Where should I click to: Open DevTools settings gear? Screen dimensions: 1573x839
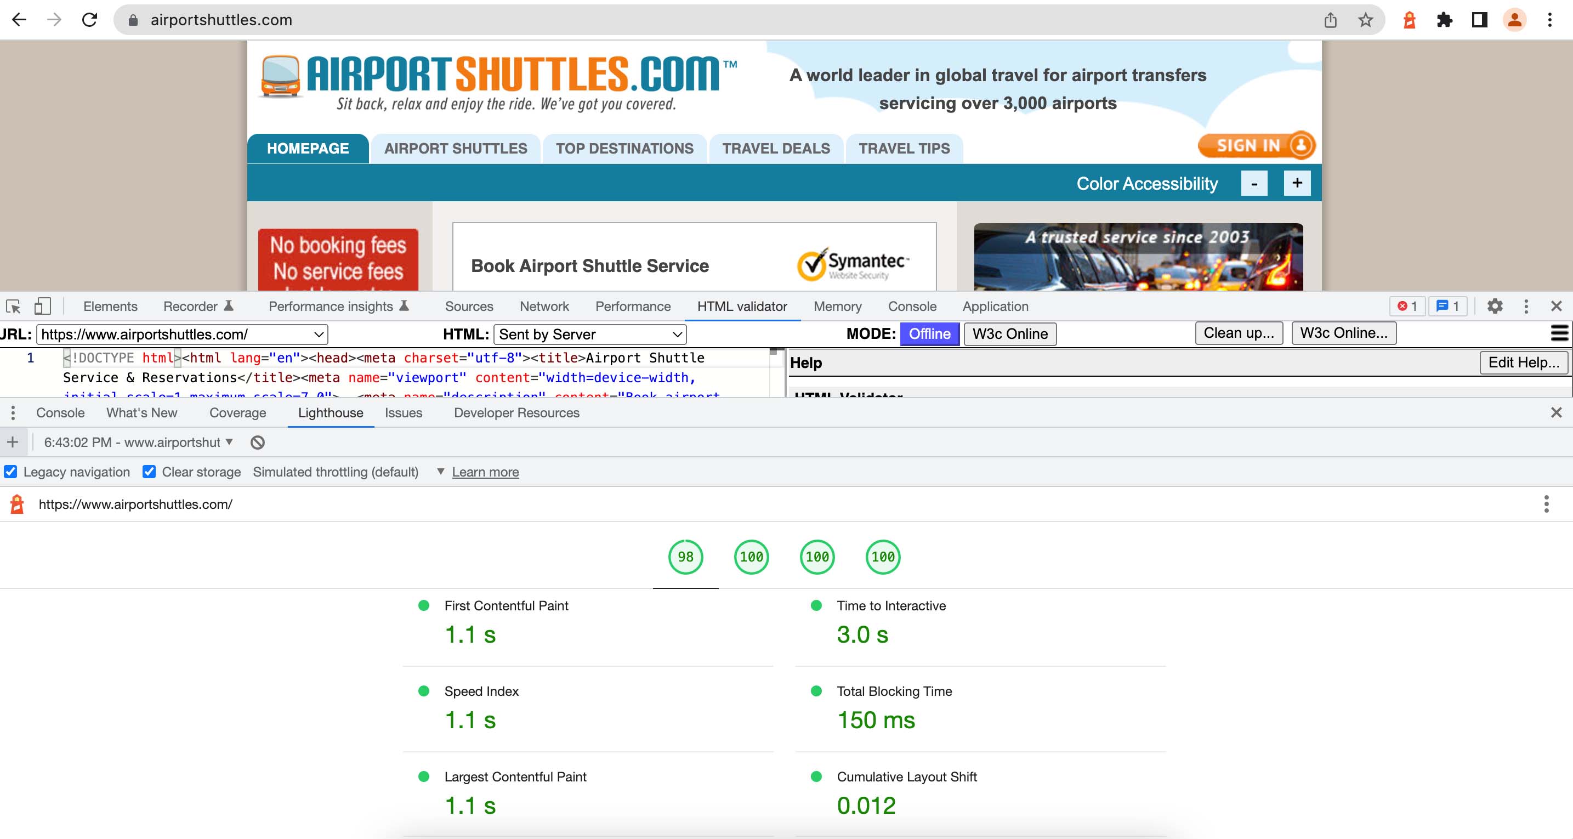coord(1494,306)
